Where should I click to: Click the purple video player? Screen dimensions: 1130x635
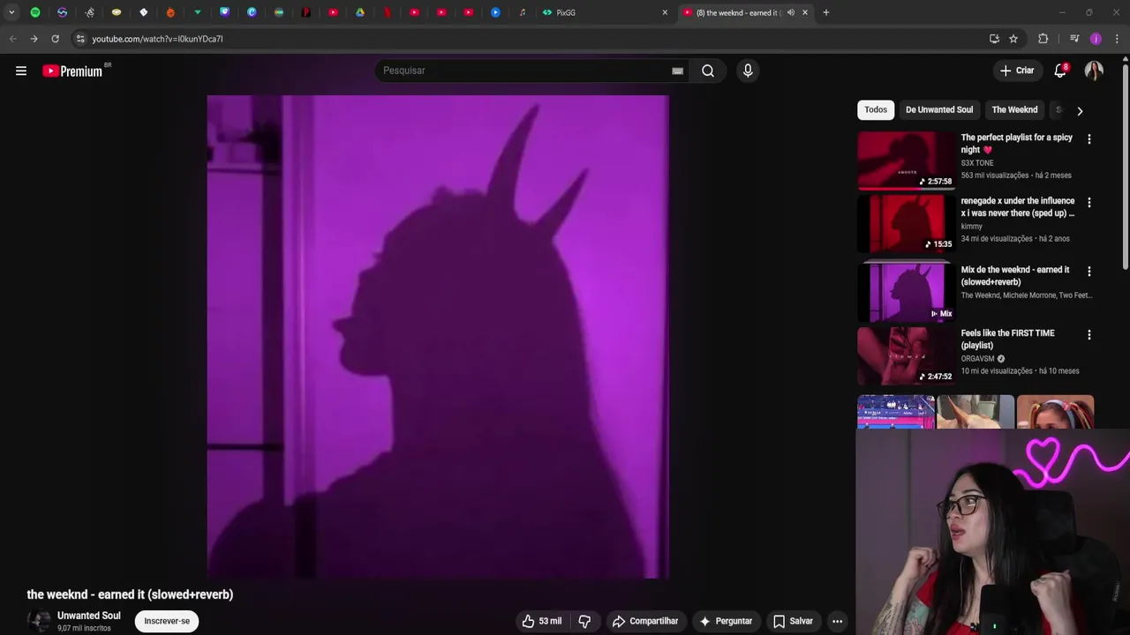point(438,336)
